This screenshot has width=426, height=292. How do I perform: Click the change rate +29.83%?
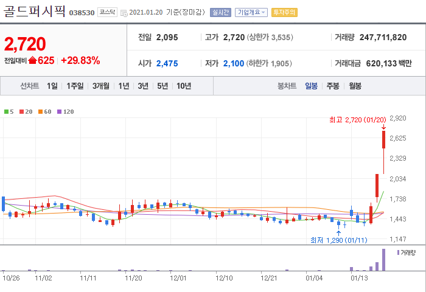tap(80, 60)
